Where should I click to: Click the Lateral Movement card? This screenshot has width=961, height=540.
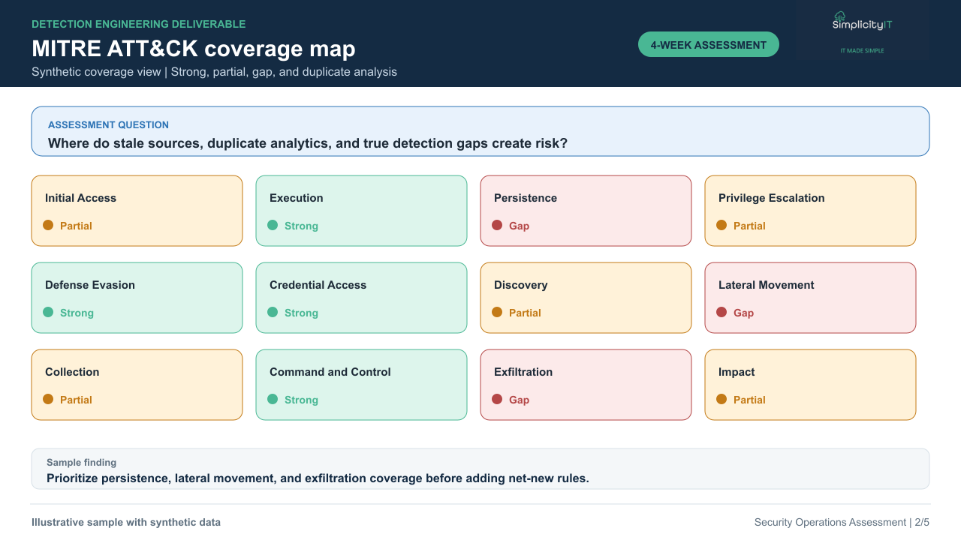[x=810, y=298]
